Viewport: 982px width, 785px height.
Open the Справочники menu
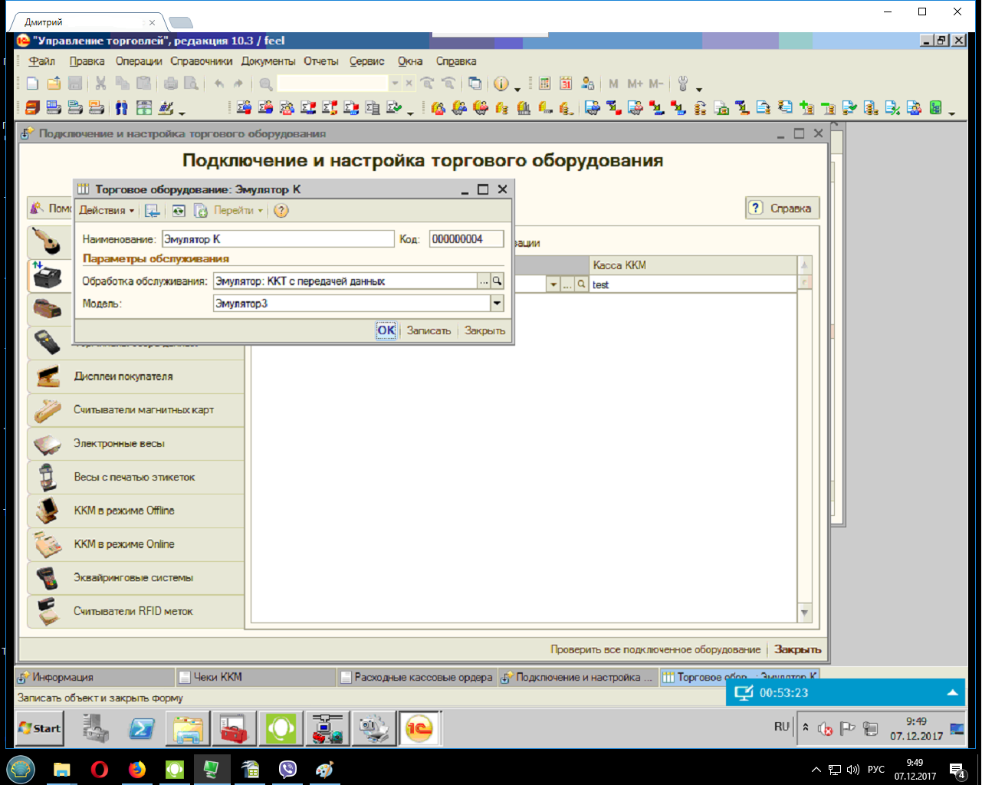(x=201, y=61)
